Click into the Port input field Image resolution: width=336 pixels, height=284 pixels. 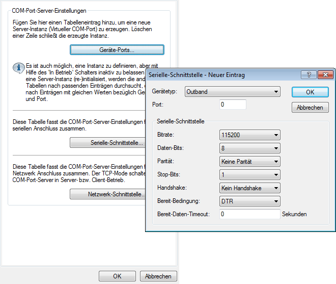[x=233, y=105]
